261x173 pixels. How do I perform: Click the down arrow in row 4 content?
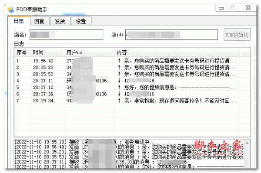pyautogui.click(x=119, y=81)
